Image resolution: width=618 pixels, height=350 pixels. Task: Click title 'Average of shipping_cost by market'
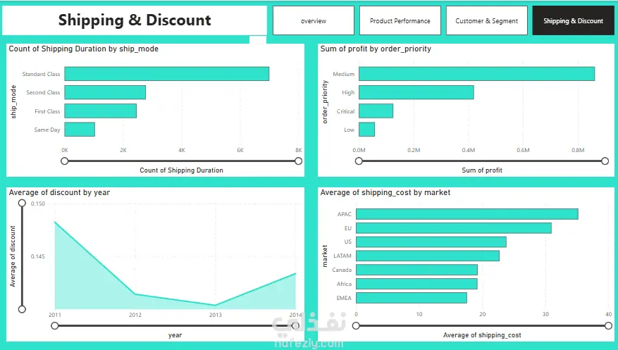point(385,192)
